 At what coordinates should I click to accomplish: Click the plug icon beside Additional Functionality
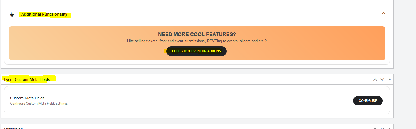(x=12, y=15)
